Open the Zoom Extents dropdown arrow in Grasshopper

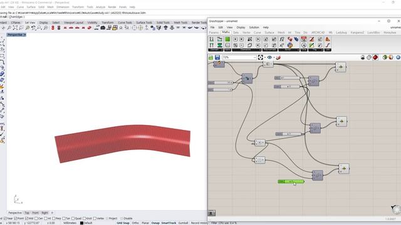pos(265,57)
